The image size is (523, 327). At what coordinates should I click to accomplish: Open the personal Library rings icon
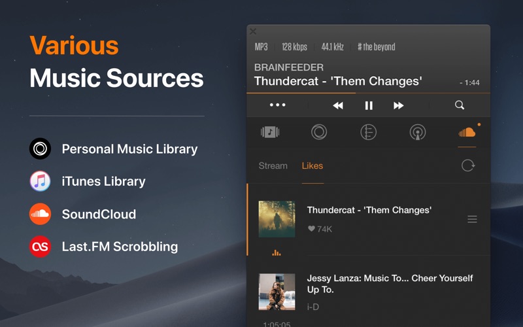[x=319, y=132]
